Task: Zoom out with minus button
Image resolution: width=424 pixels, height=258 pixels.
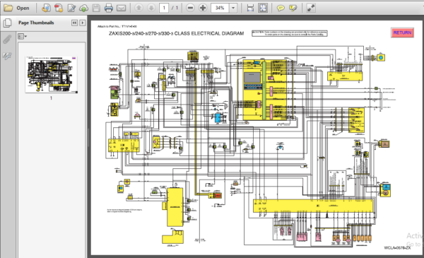Action: pyautogui.click(x=190, y=8)
